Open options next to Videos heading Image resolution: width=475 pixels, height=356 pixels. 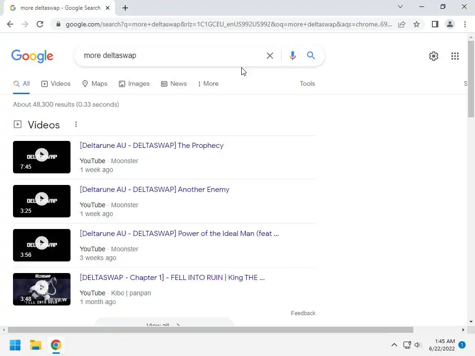(76, 124)
